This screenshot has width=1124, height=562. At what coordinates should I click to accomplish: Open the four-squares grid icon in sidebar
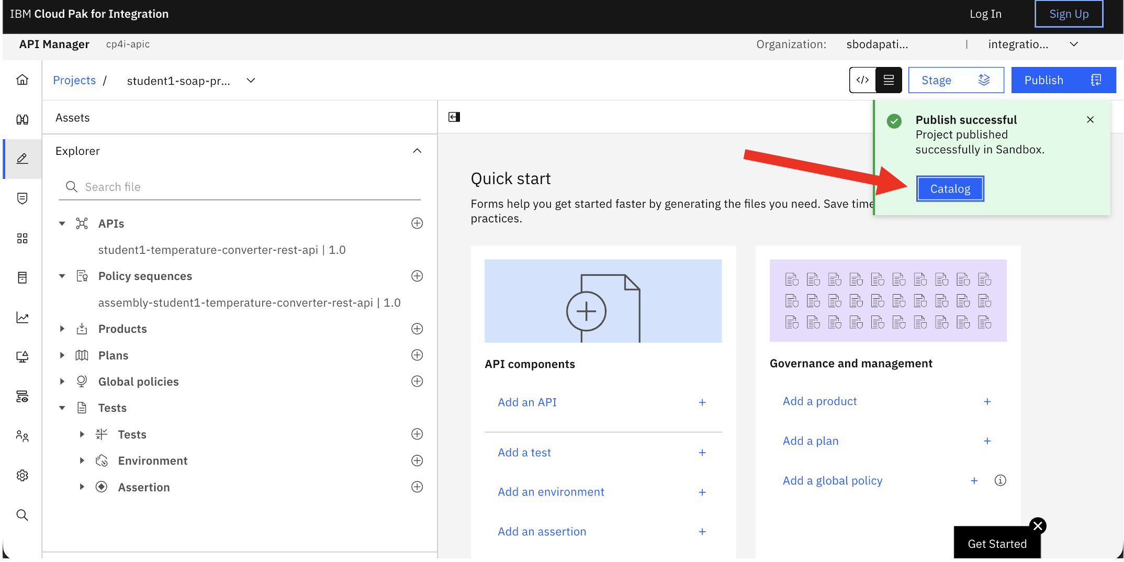click(x=22, y=239)
